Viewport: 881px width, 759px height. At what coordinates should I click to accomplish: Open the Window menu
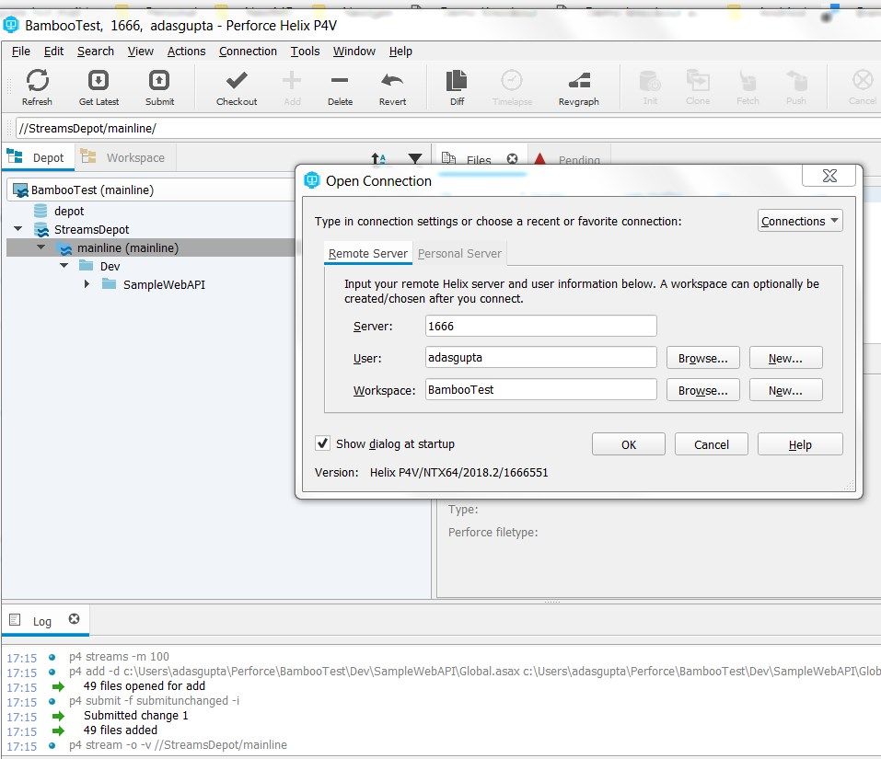(354, 52)
